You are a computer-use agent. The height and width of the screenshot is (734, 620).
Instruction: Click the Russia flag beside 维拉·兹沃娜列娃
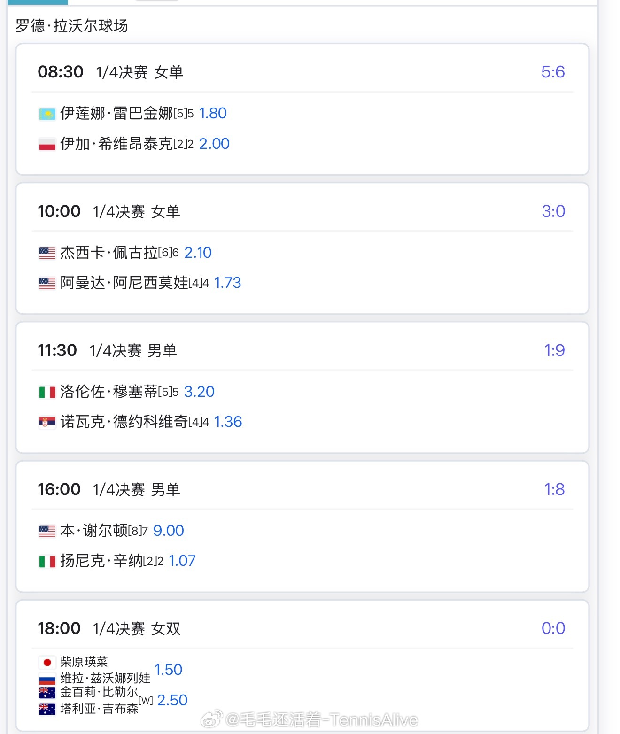[47, 679]
